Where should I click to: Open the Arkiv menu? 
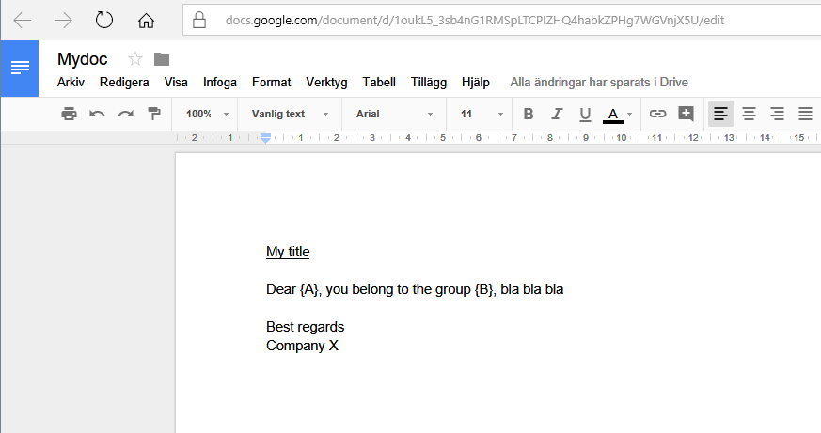(x=71, y=82)
